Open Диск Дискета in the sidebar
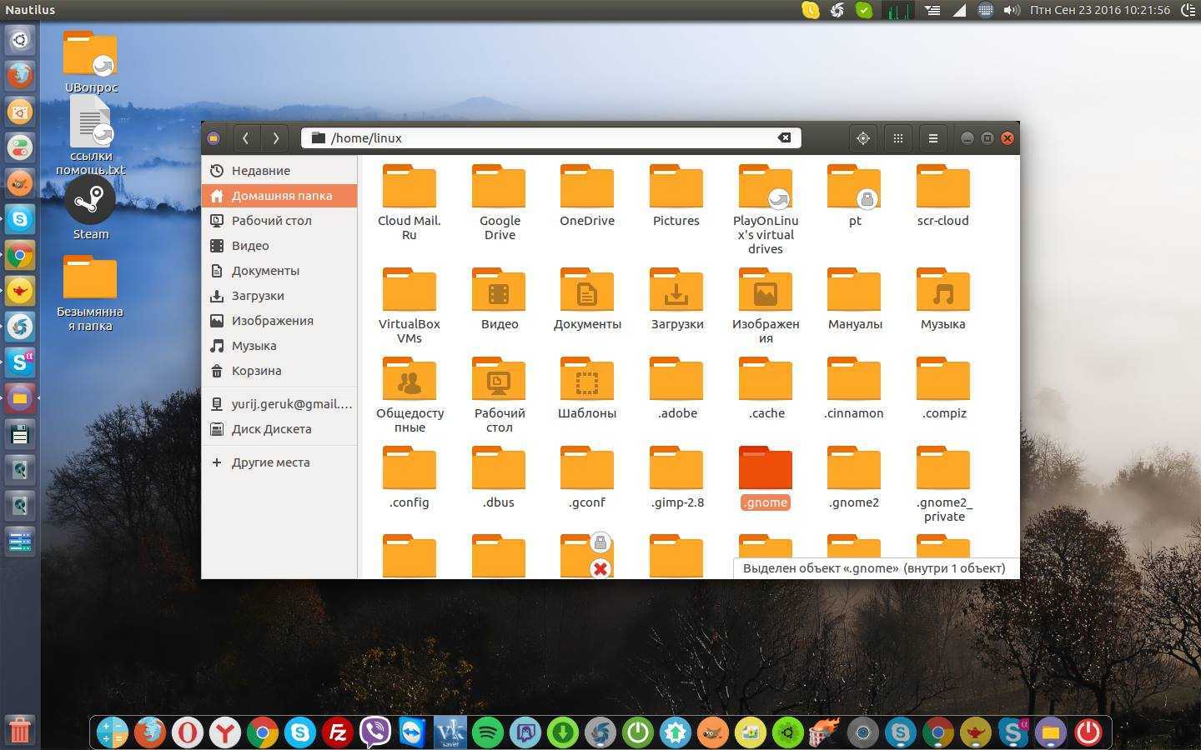Screen dimensions: 1201x750 pos(271,429)
